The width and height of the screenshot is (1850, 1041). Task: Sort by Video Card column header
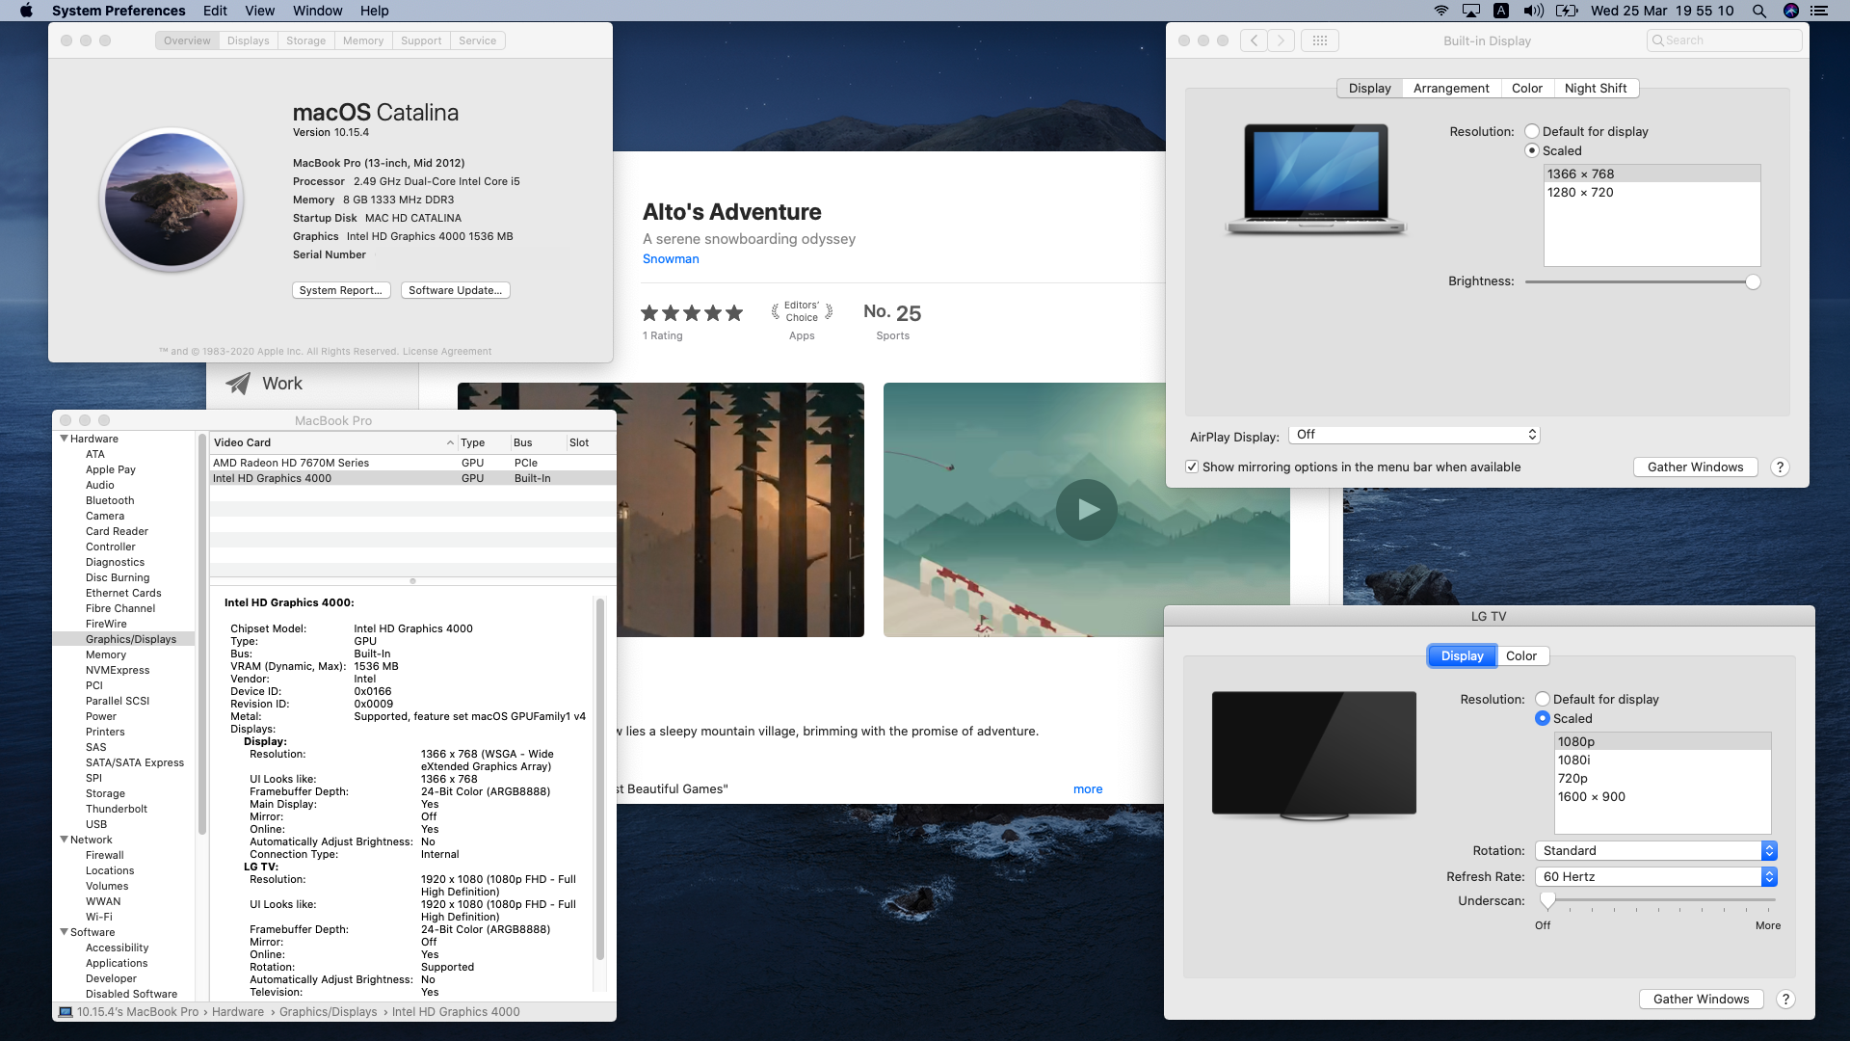coord(333,442)
